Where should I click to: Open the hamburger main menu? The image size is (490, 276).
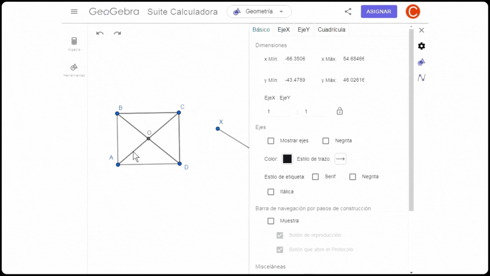(74, 11)
